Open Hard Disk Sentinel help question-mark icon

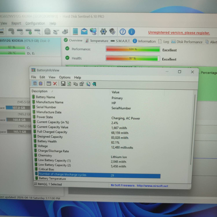pyautogui.click(x=123, y=32)
